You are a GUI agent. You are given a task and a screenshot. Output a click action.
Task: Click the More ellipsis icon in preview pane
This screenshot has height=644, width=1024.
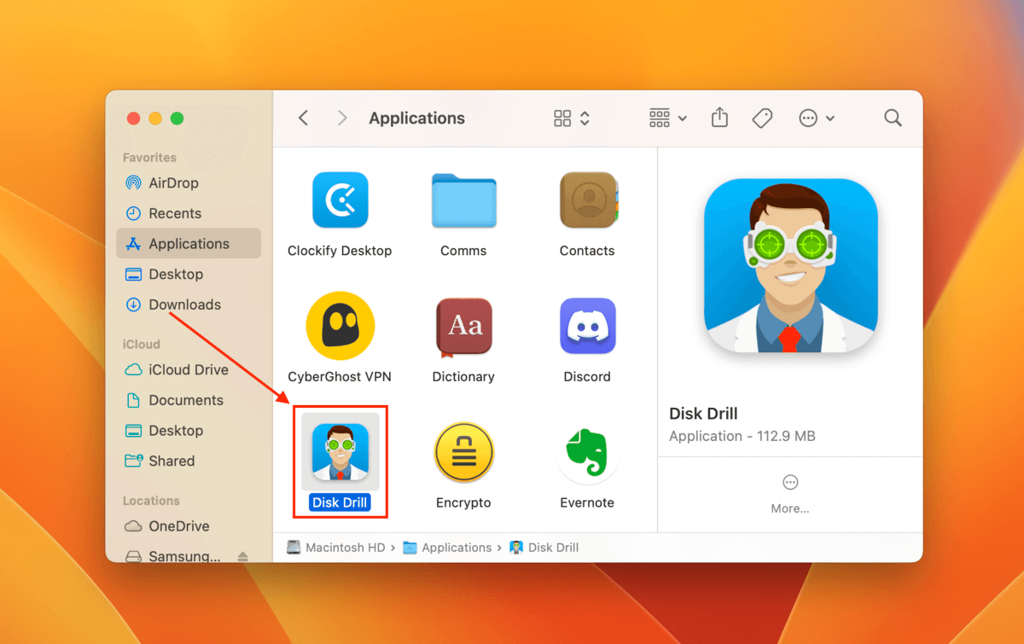coord(790,482)
